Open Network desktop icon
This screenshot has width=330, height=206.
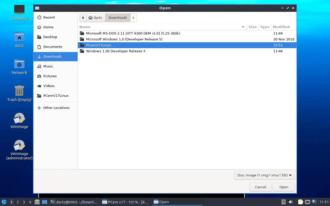pyautogui.click(x=19, y=67)
